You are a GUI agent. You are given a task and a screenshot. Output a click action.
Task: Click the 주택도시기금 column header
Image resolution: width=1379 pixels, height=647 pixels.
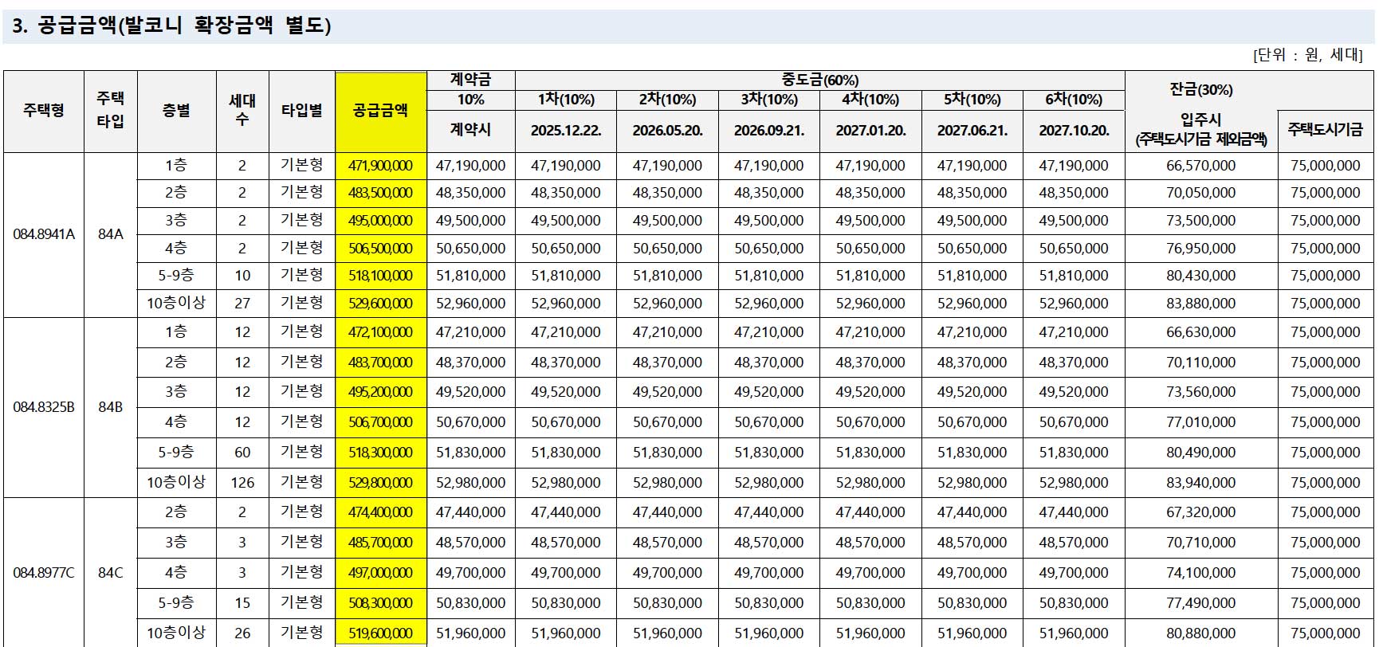point(1326,129)
